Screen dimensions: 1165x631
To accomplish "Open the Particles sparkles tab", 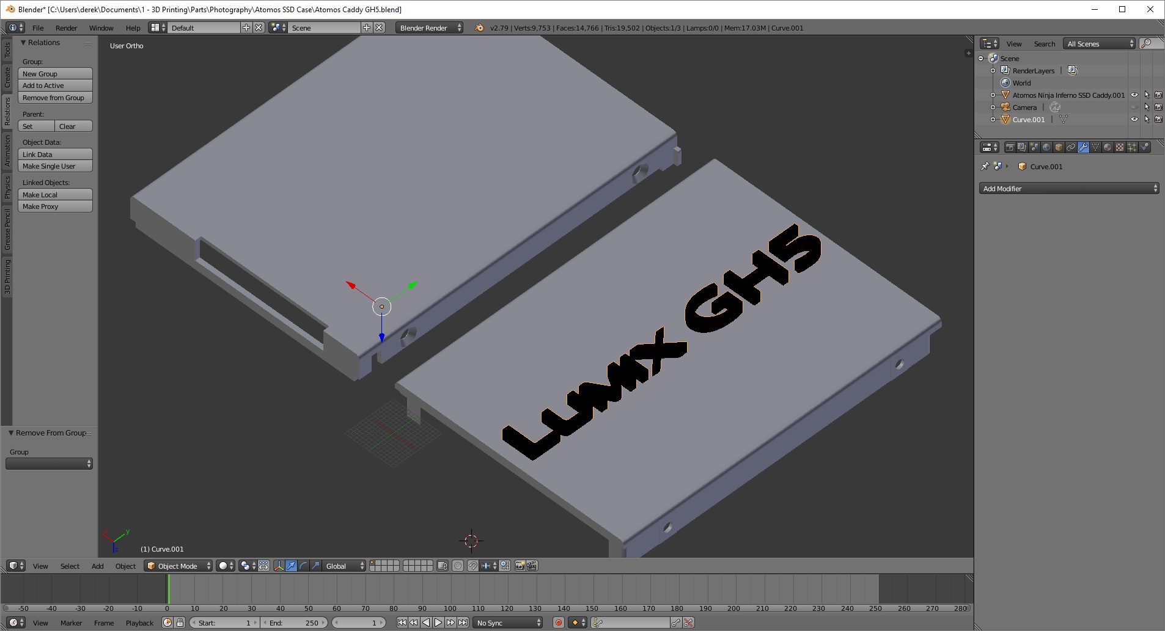I will (1132, 147).
